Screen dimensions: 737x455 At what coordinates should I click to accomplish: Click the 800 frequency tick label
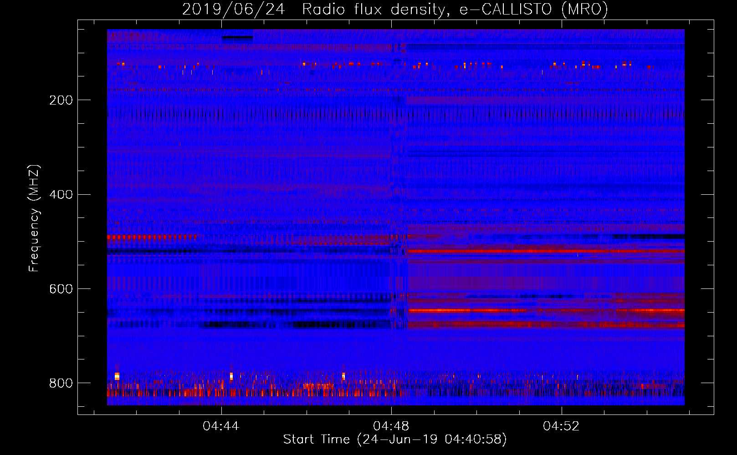61,383
